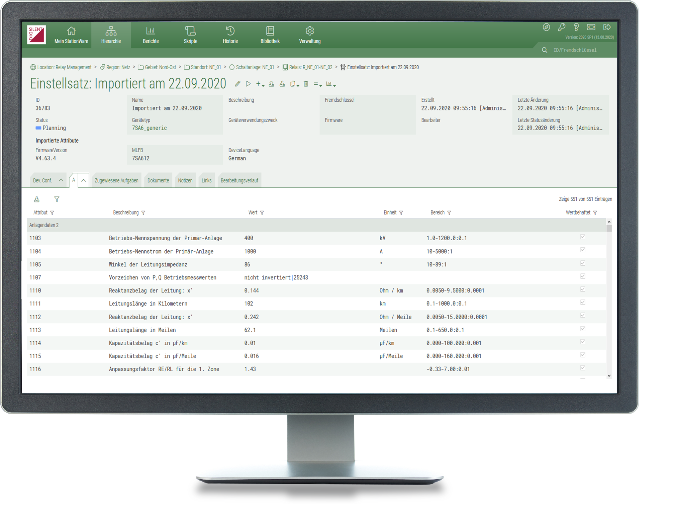Screen dimensions: 673x505
Task: Toggle Wertbehaftet checkbox for row 1110
Action: [583, 289]
